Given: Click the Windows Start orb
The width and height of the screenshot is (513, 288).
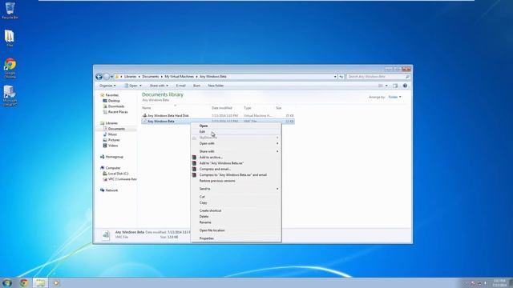Looking at the screenshot, I should click(x=7, y=282).
